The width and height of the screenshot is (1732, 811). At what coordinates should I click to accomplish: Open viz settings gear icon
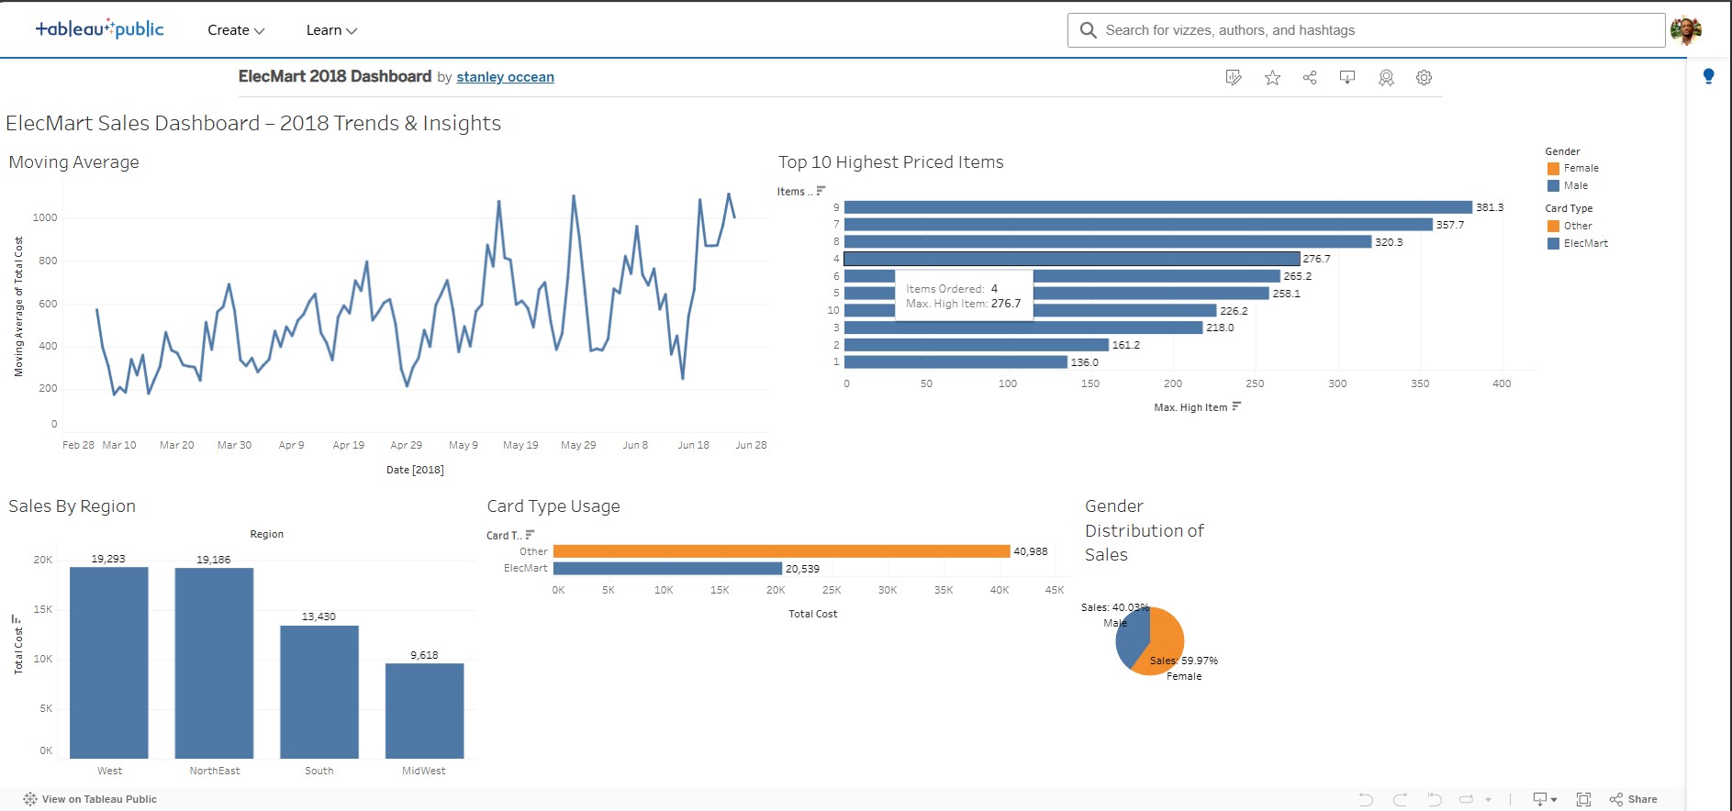(1424, 78)
